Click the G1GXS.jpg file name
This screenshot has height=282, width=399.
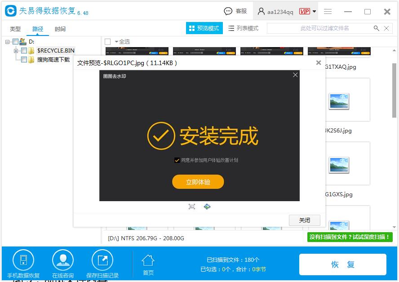(338, 194)
